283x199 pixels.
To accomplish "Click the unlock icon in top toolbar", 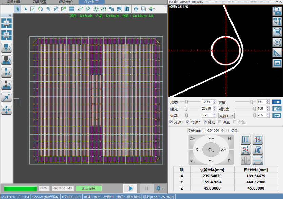I will pos(56,9).
